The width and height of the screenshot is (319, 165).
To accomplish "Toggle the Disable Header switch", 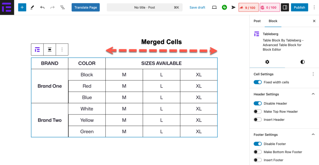I will pyautogui.click(x=258, y=104).
